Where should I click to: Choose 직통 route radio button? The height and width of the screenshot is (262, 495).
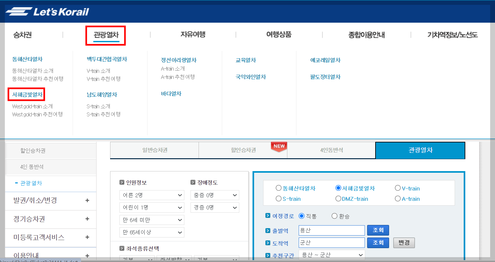pyautogui.click(x=302, y=216)
